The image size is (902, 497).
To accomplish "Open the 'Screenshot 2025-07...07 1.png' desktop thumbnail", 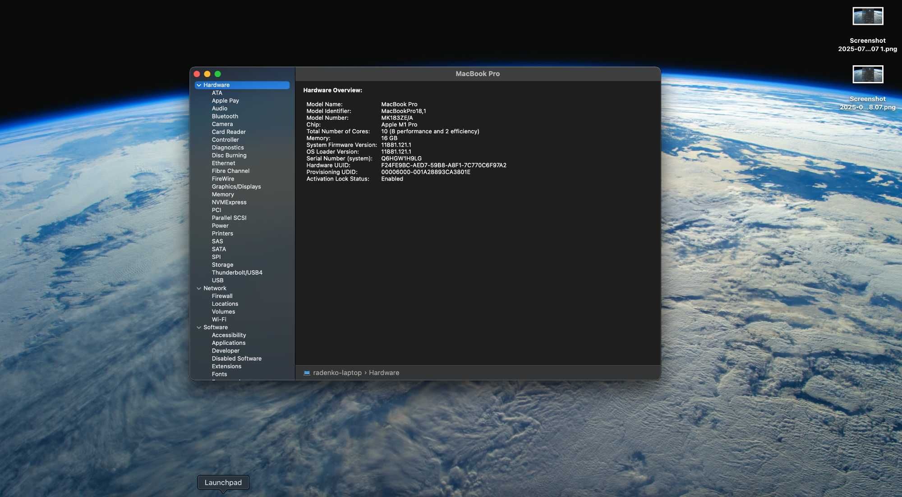I will click(x=868, y=16).
